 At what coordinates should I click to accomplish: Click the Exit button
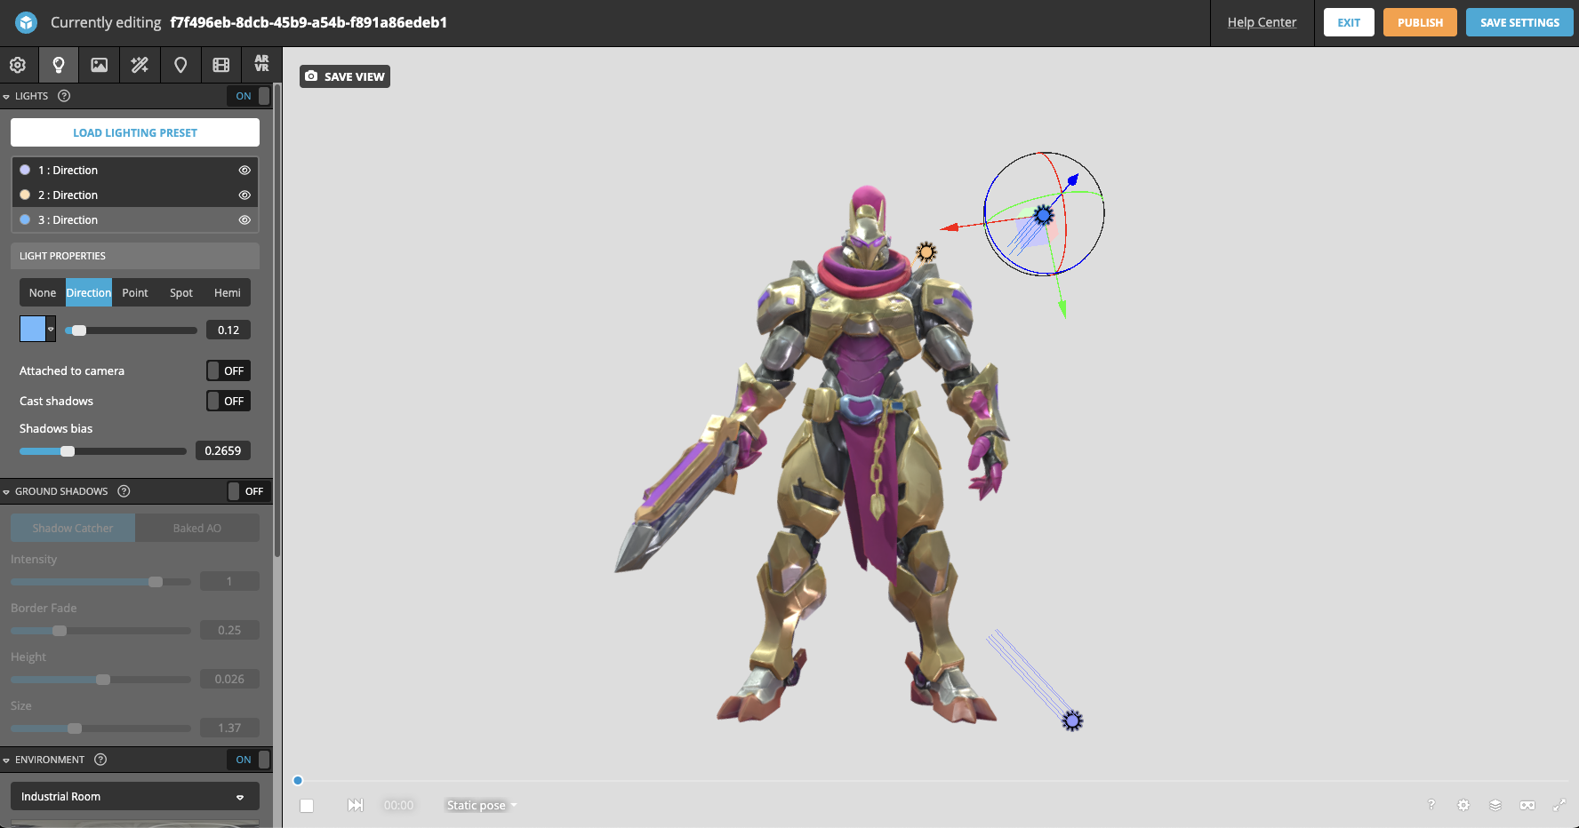[x=1349, y=22]
